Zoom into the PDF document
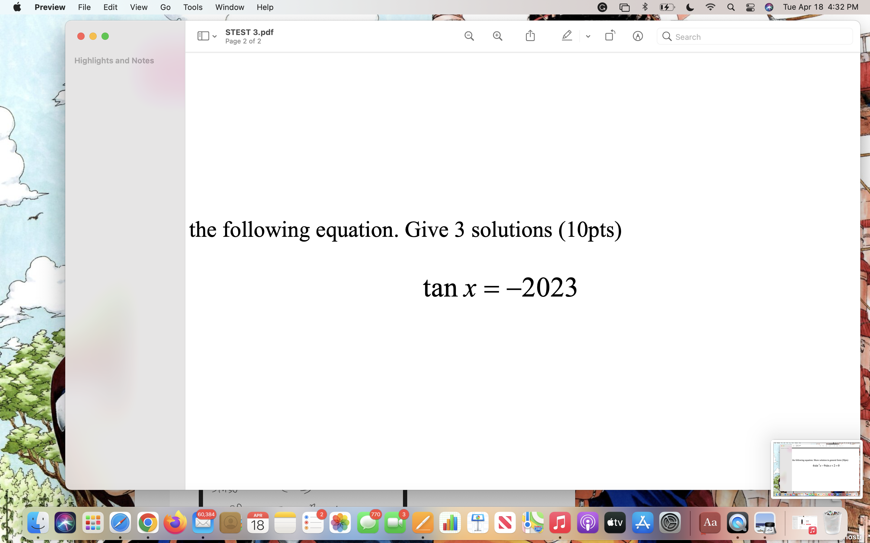 click(497, 36)
